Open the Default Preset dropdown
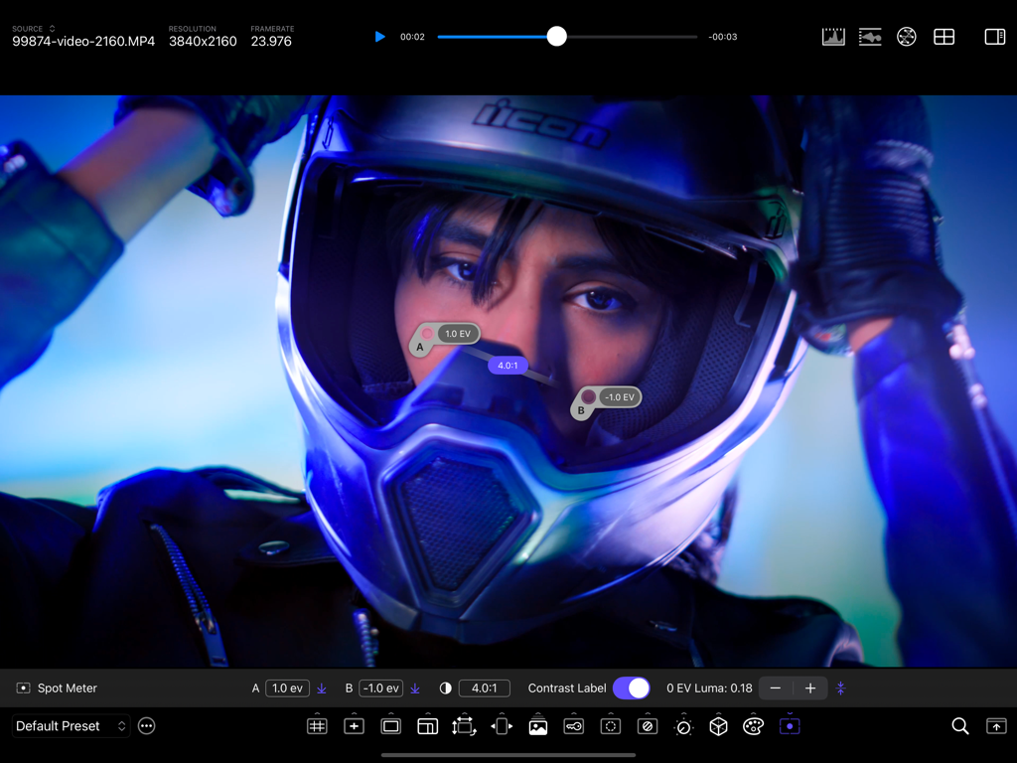The width and height of the screenshot is (1017, 763). (x=71, y=726)
